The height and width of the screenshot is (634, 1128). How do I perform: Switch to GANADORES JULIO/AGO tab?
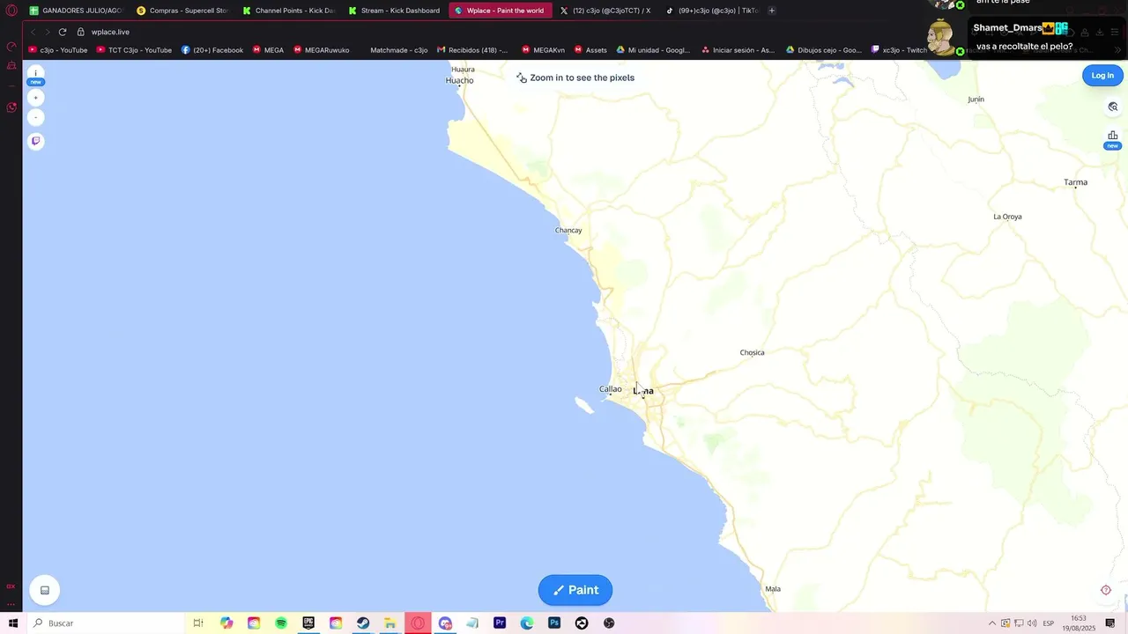coord(76,11)
